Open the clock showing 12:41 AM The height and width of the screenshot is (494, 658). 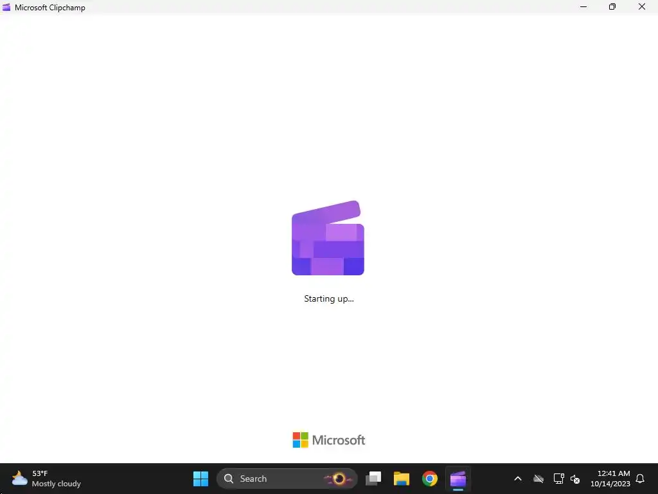[610, 479]
